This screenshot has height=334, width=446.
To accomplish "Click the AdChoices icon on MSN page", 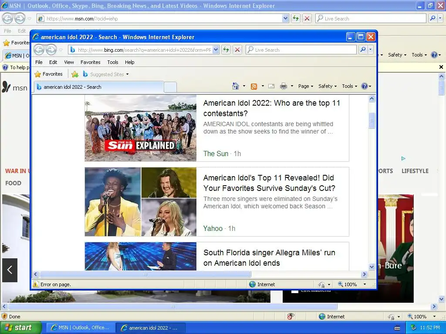I will (403, 158).
